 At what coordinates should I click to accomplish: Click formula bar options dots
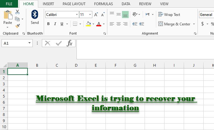coord(37,43)
